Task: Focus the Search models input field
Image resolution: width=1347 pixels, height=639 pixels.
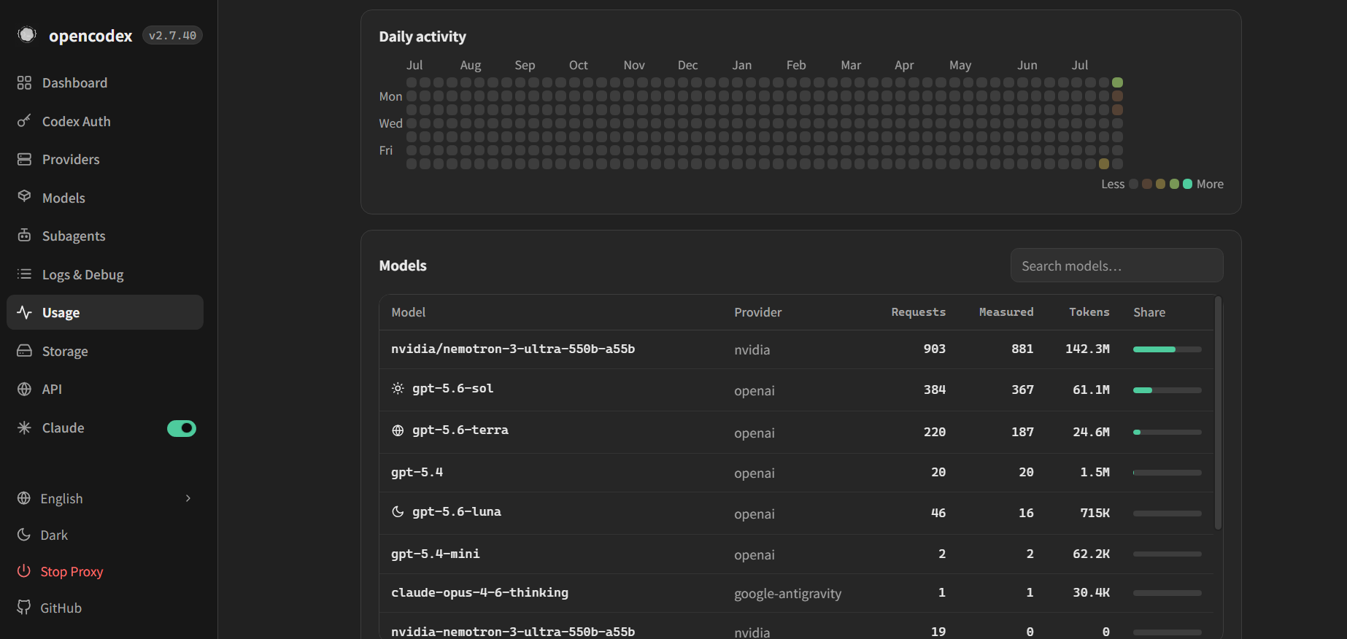Action: click(1117, 266)
